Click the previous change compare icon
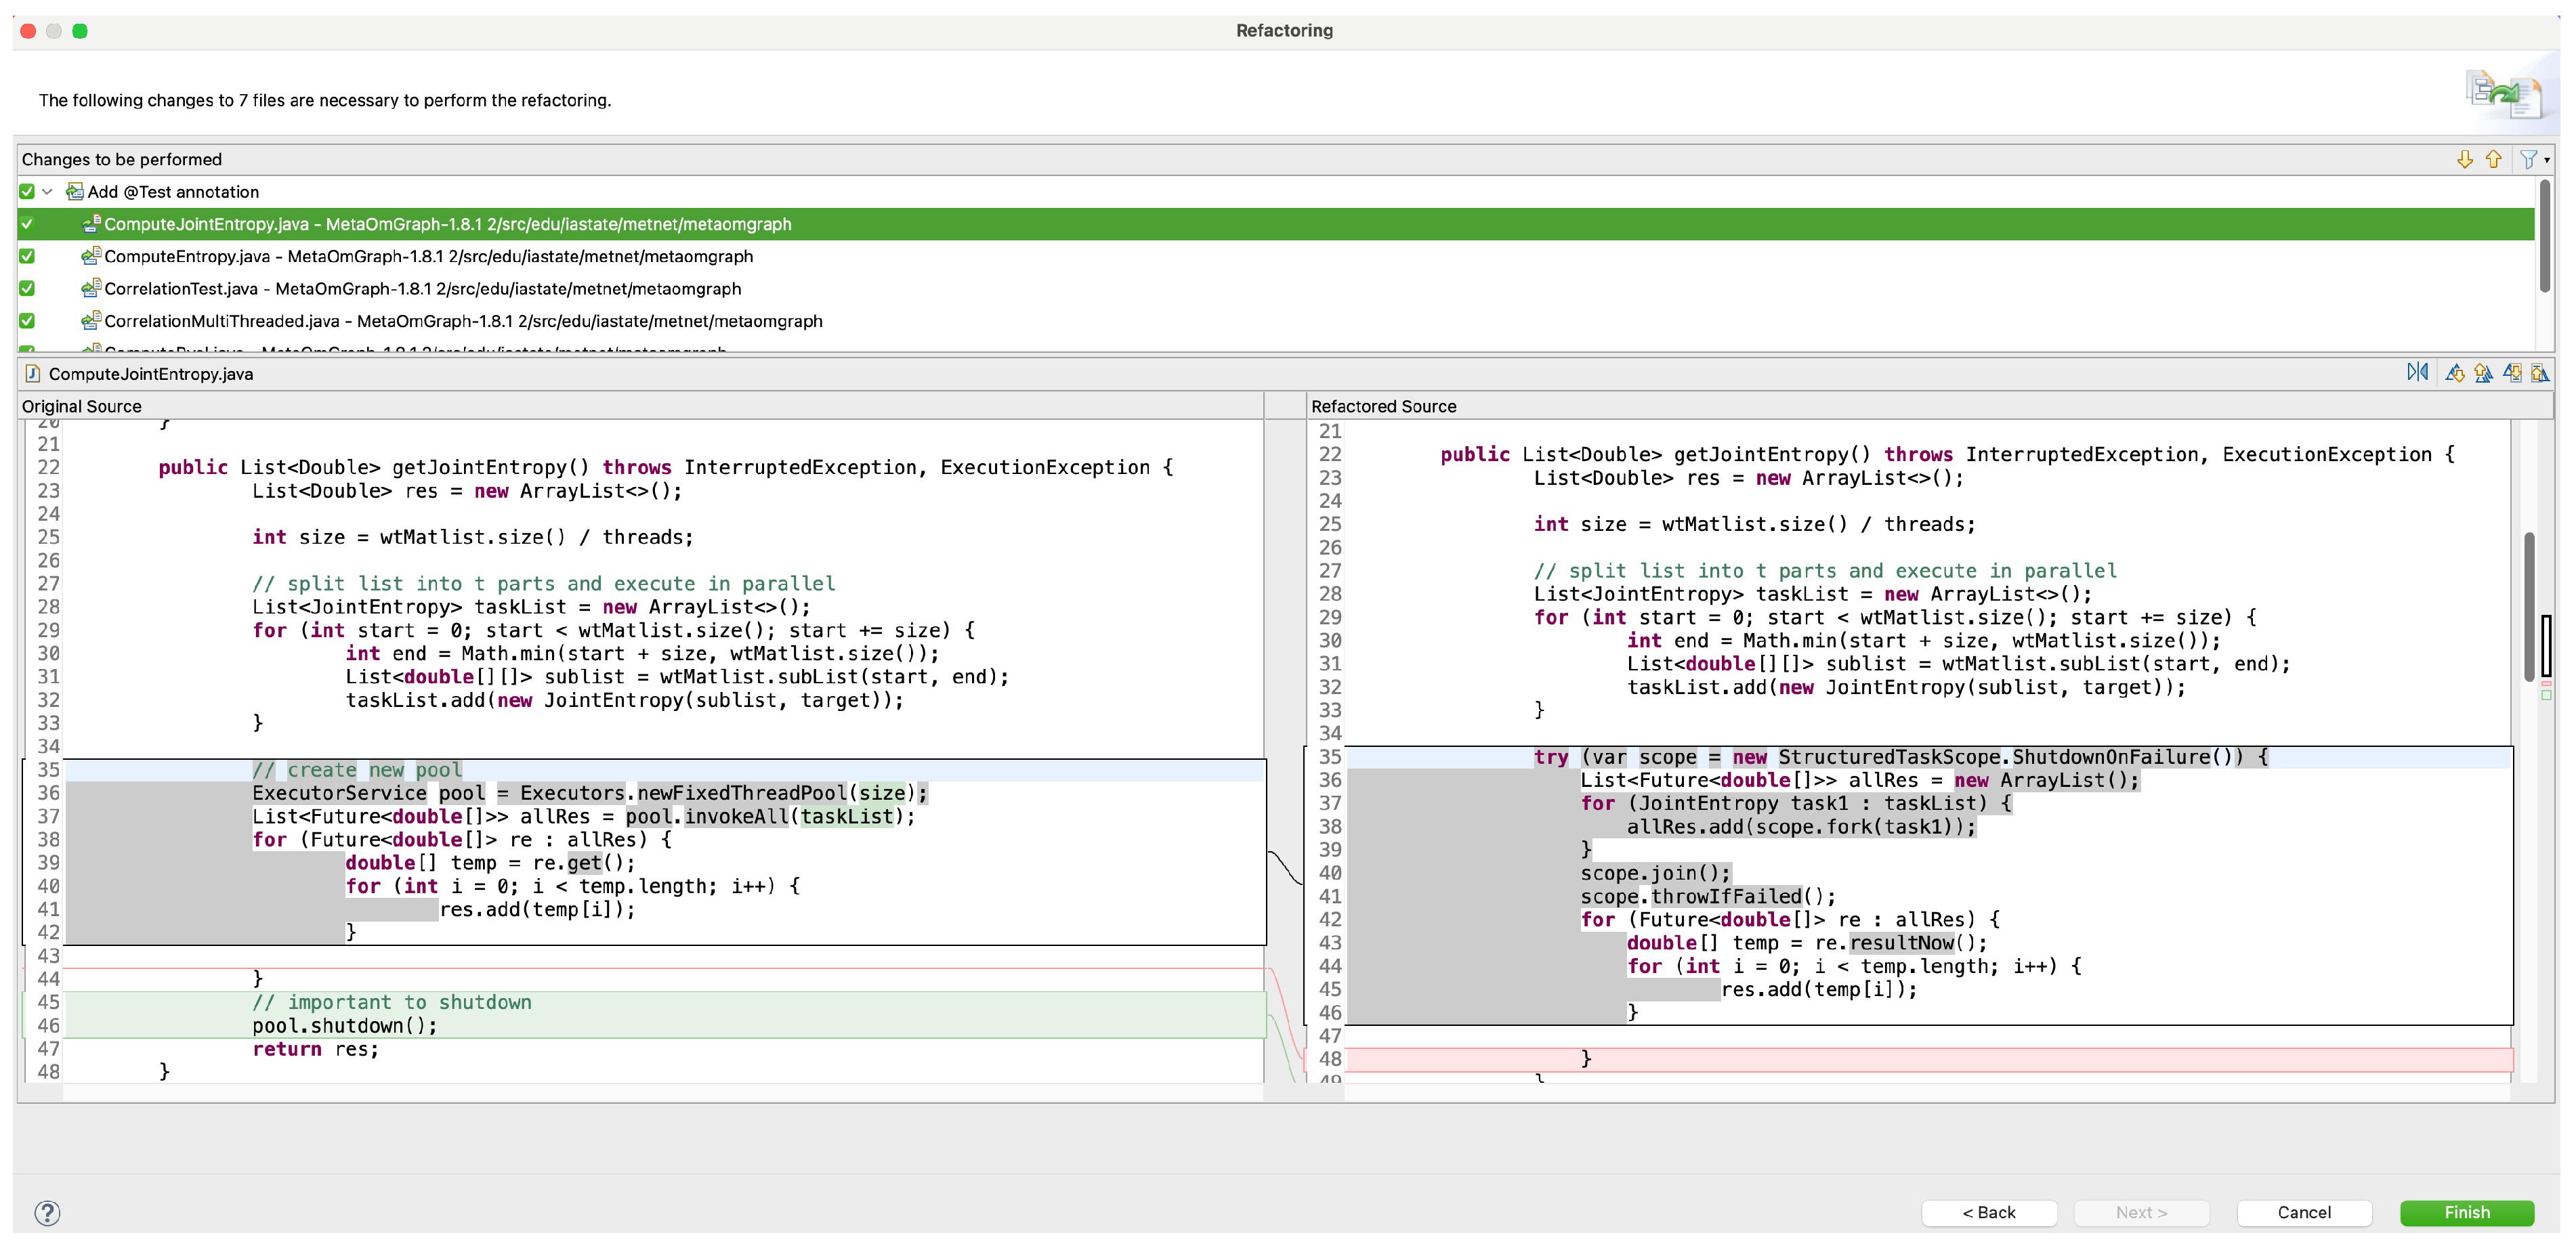 2540,373
